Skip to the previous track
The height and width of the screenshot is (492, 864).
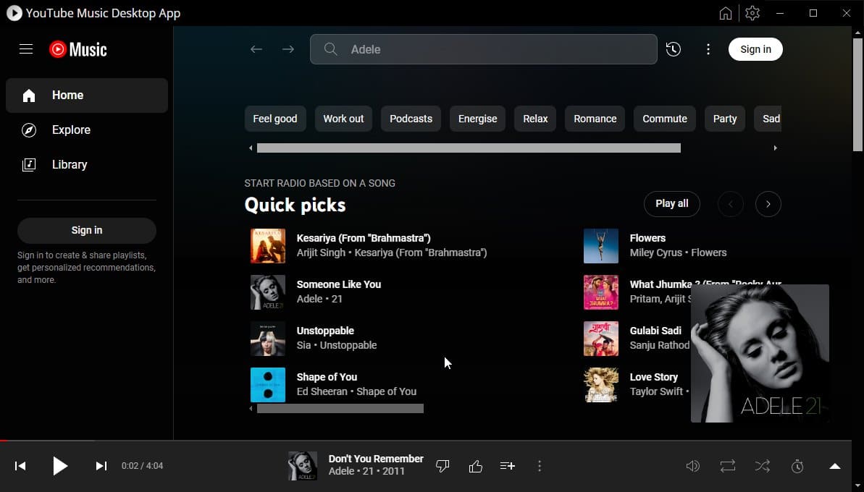point(20,466)
